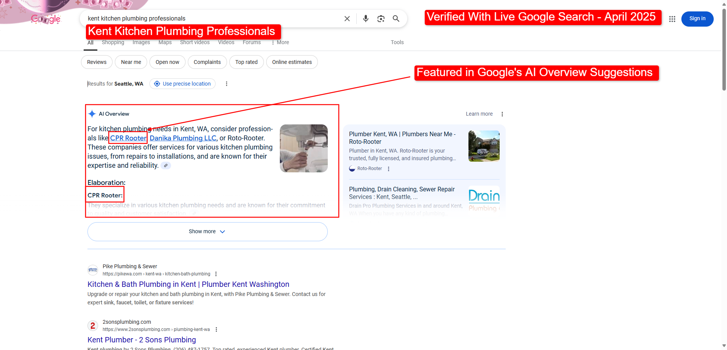The height and width of the screenshot is (350, 727).
Task: Click the pikewa.com URL breadcrumb
Action: tap(156, 274)
